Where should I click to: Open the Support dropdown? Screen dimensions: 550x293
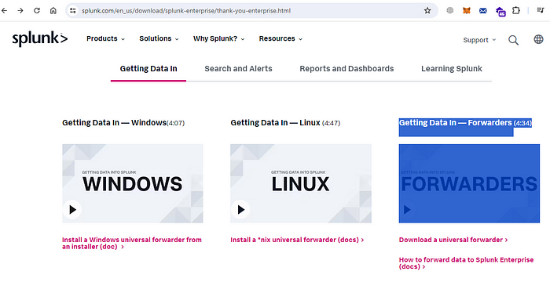coord(479,40)
